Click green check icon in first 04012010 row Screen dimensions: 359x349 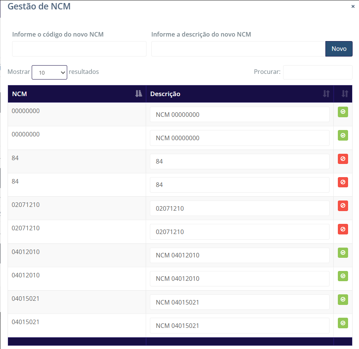343,253
